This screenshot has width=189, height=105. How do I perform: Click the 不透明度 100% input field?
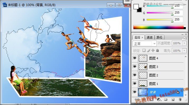[x=177, y=43]
